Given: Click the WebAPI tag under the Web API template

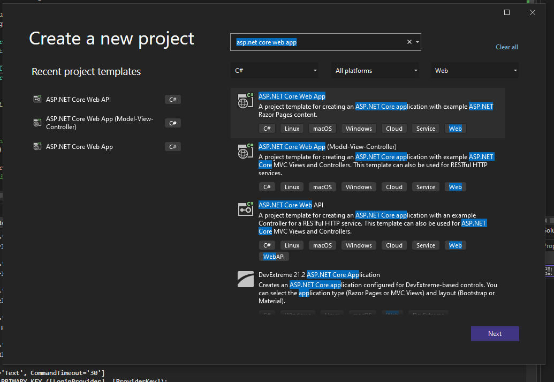Looking at the screenshot, I should 274,256.
